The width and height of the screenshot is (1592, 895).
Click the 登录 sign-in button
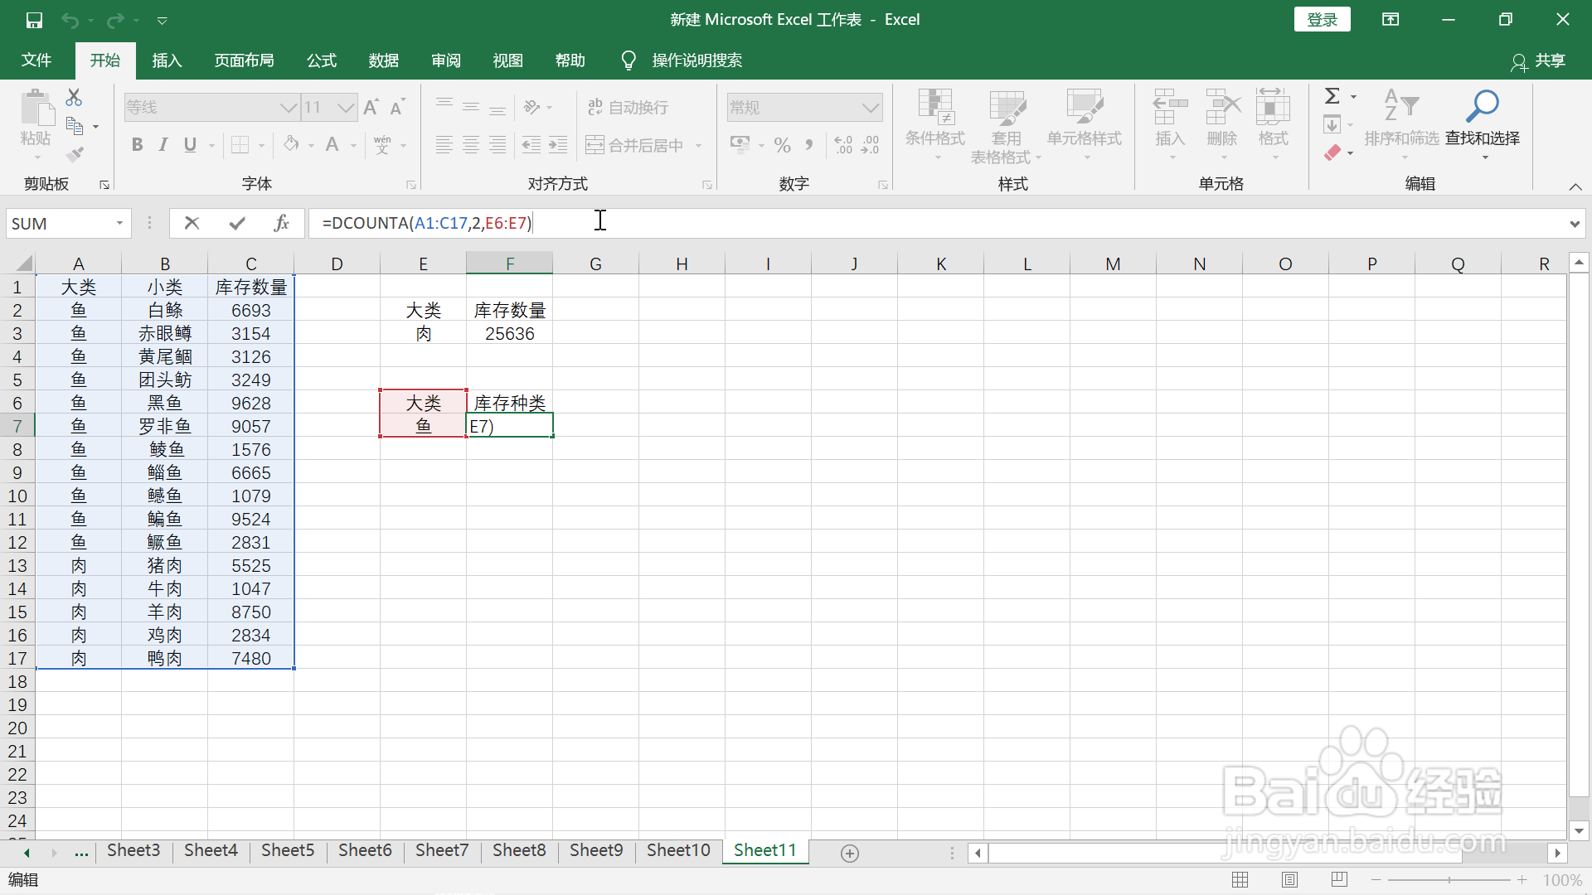[x=1322, y=20]
